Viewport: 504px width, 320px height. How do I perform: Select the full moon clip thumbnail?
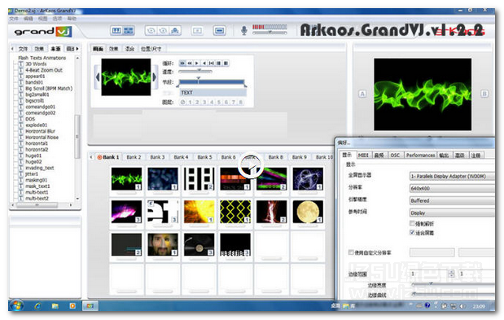click(308, 212)
